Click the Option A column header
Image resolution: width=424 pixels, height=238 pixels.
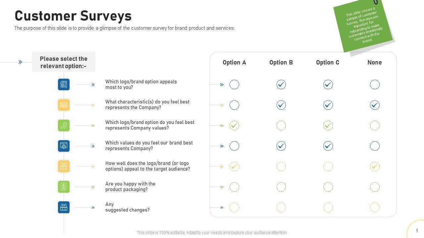(234, 62)
